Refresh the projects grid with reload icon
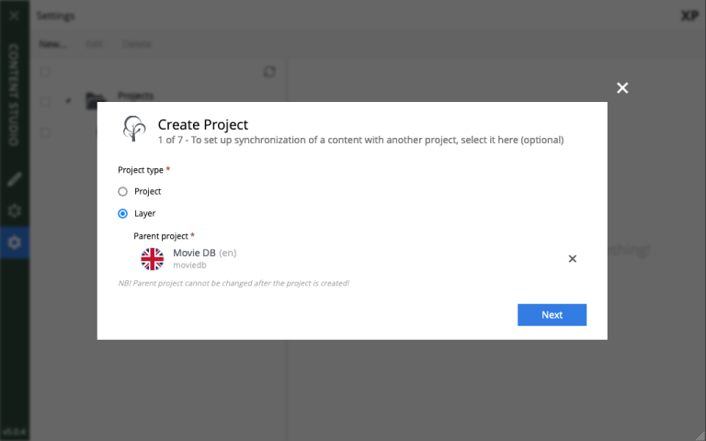 pos(269,72)
